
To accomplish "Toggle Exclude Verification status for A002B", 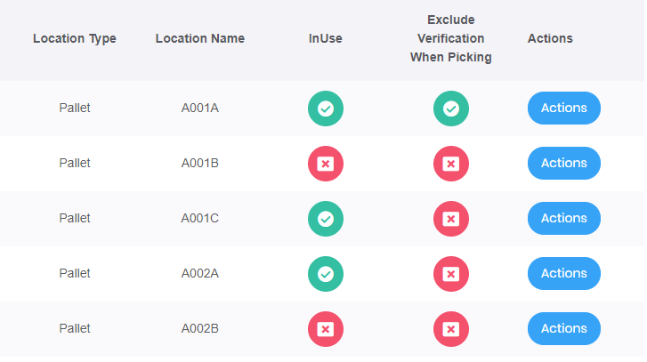I will tap(451, 329).
